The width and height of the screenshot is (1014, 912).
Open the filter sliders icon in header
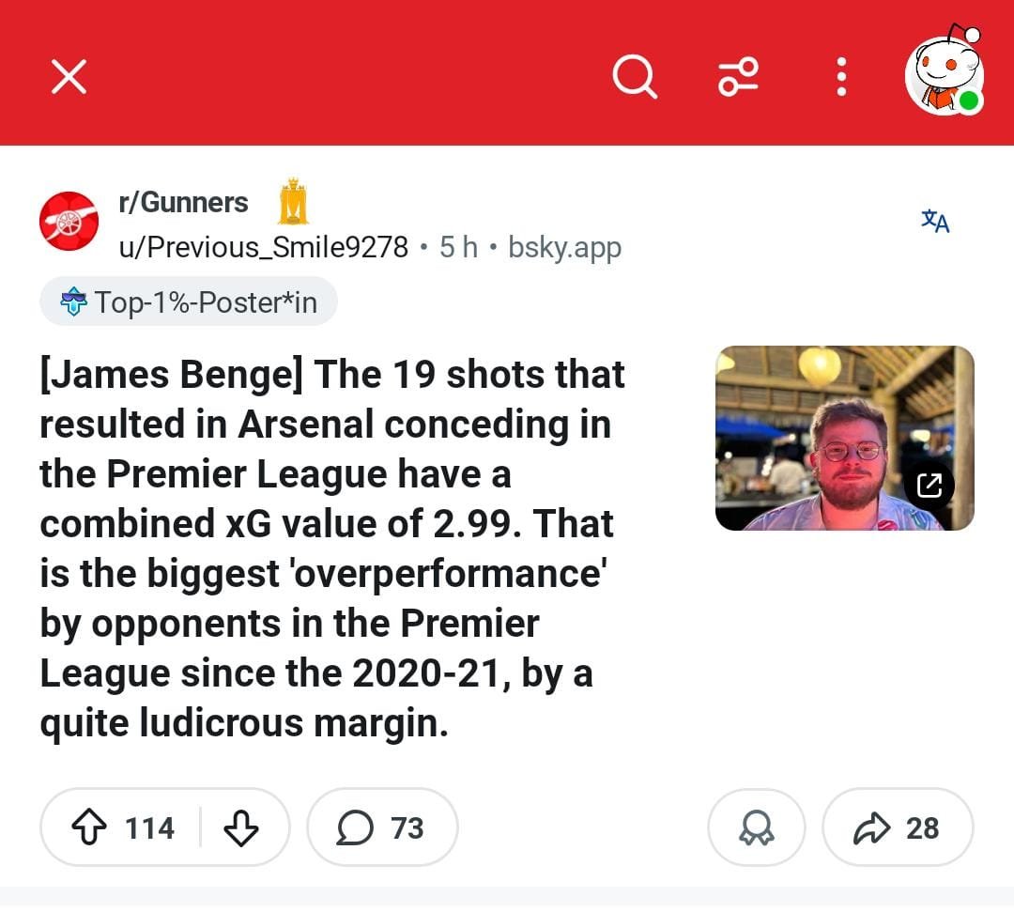738,75
